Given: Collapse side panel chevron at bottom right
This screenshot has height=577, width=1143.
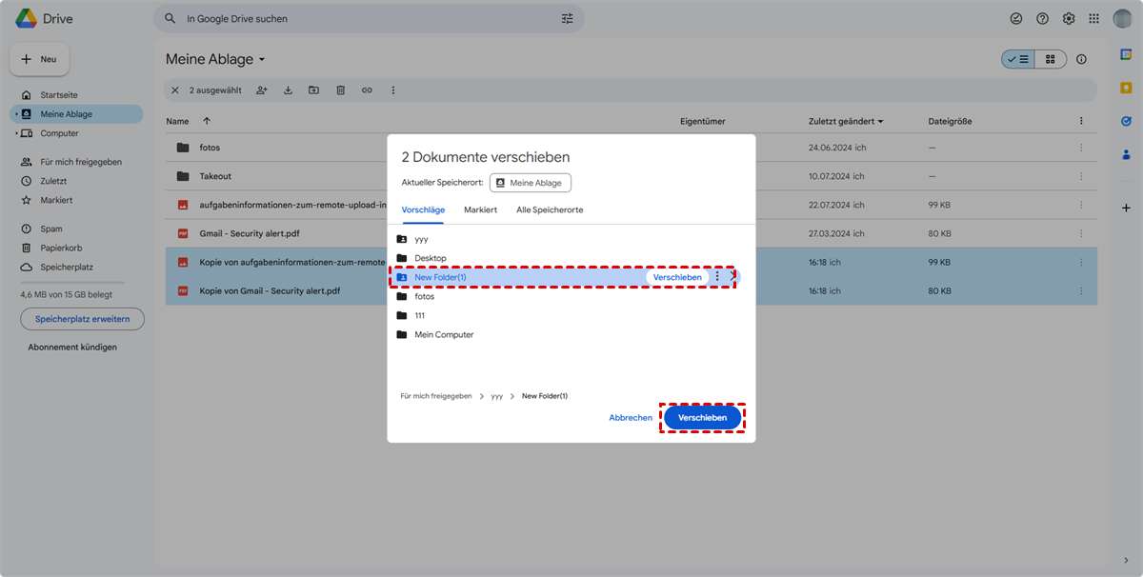Looking at the screenshot, I should pos(1126,560).
